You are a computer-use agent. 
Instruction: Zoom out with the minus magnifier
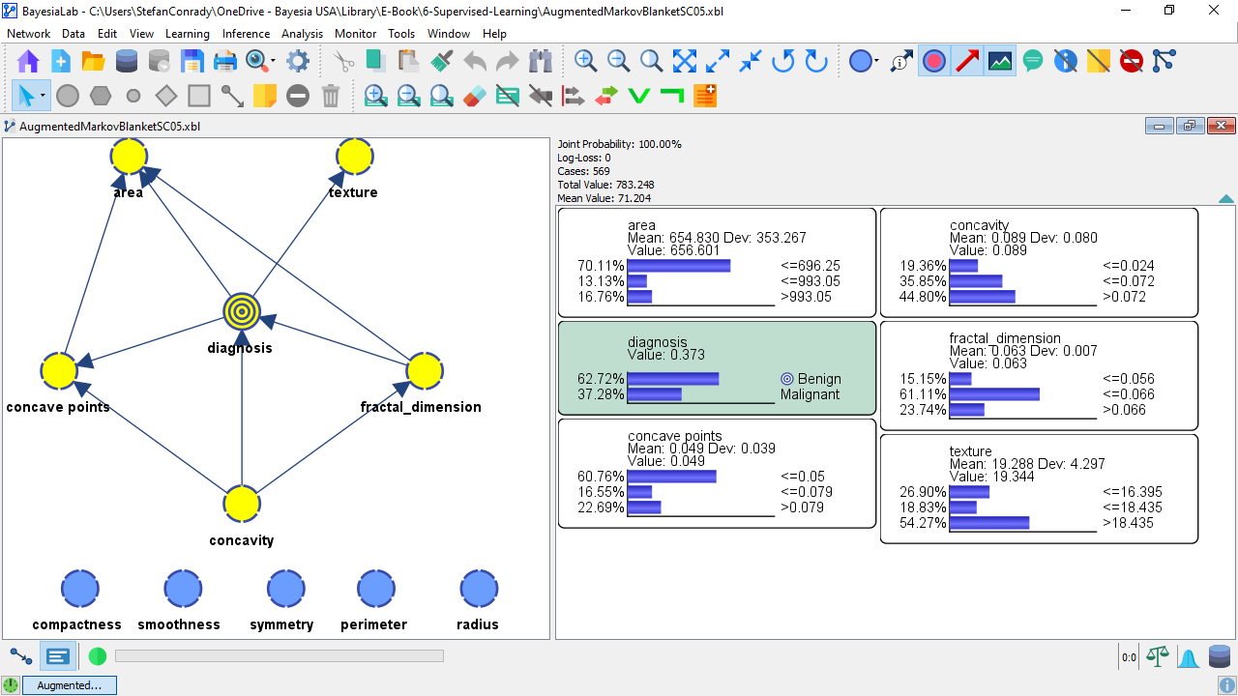coord(618,62)
